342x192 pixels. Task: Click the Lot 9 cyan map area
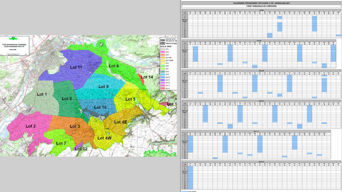click(x=103, y=86)
